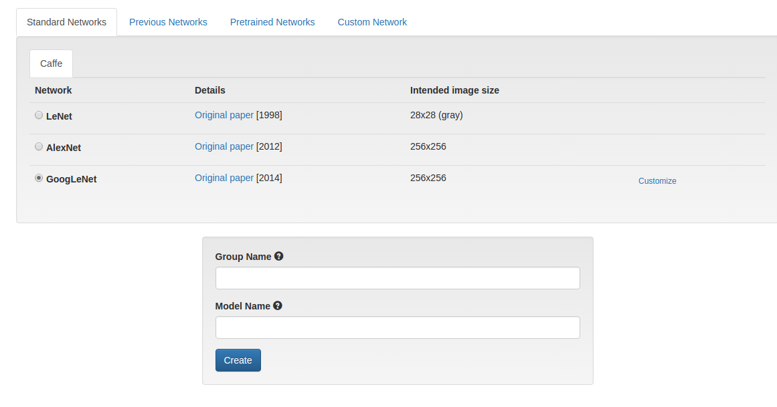
Task: Focus the Group Name input field
Action: tap(398, 278)
